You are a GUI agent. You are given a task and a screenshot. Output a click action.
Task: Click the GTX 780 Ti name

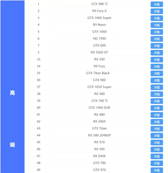pos(99,101)
